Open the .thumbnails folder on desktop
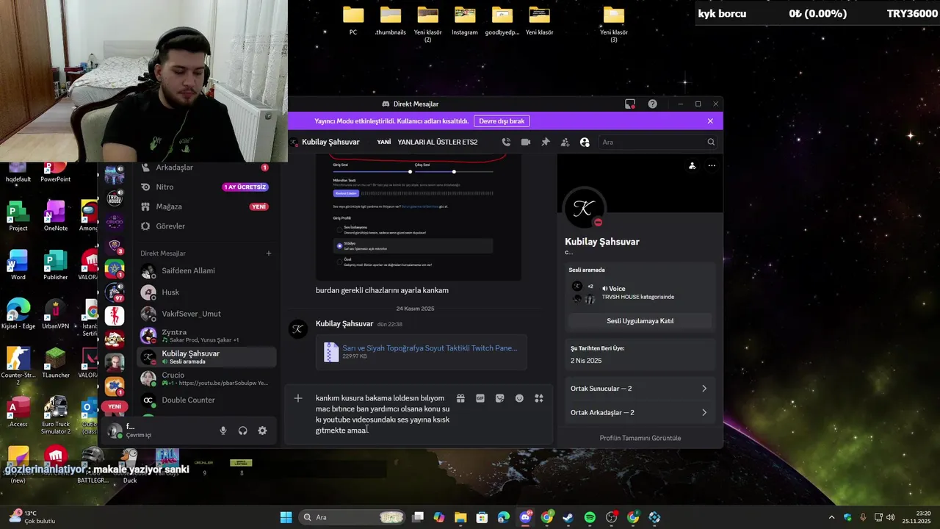Screen dimensions: 940x529 click(x=391, y=21)
